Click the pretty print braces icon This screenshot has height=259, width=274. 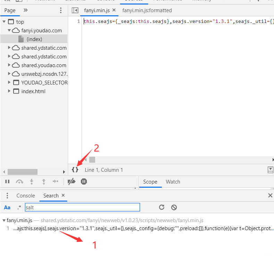(75, 170)
